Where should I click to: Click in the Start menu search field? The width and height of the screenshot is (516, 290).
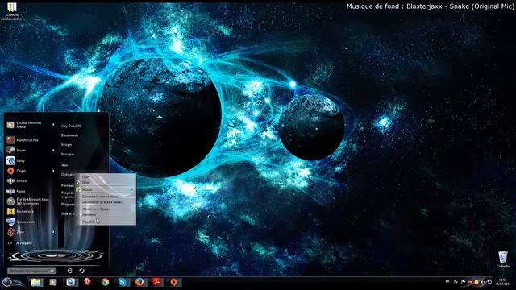coord(31,271)
